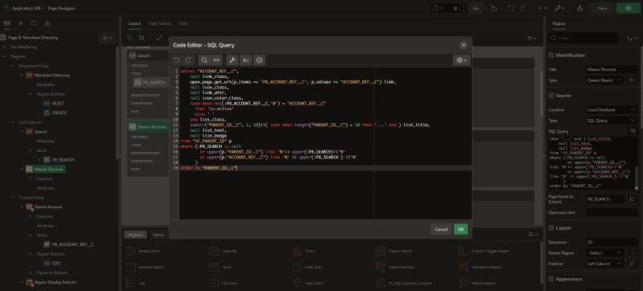Collapse the Regions node
Screen dimensions: 643x291
pyautogui.click(x=5, y=56)
